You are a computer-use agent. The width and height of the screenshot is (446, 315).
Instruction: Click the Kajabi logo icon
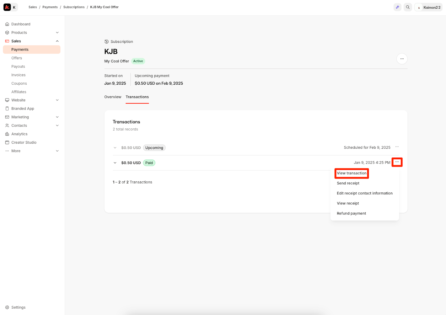point(7,7)
